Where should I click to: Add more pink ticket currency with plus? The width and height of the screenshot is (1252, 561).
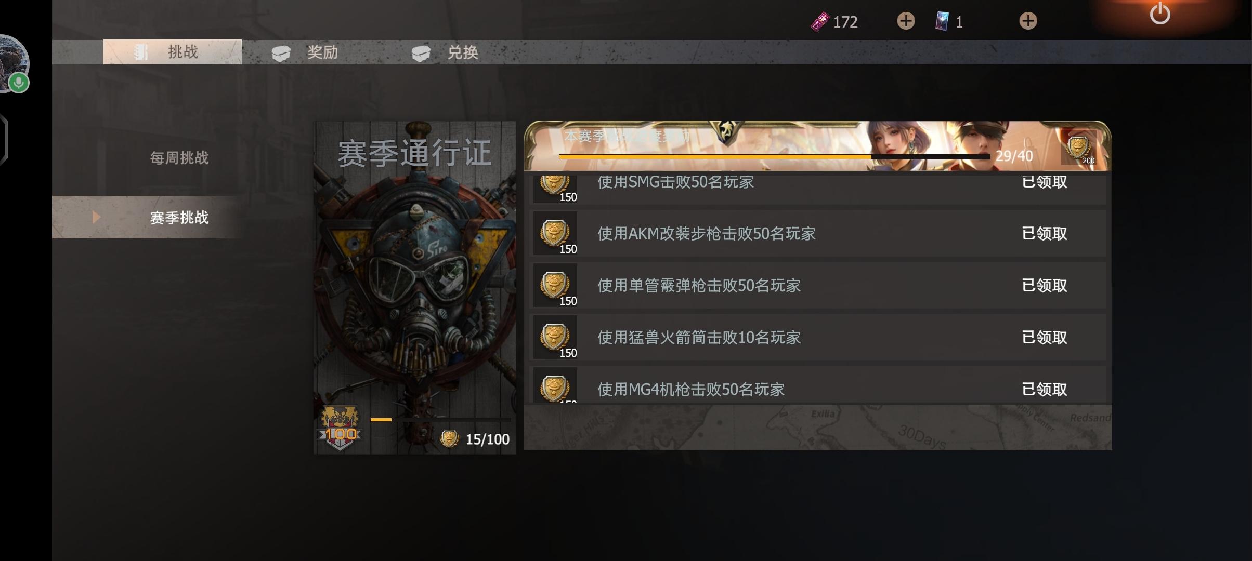point(906,21)
